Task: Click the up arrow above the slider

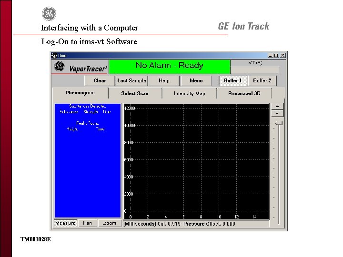Action: click(277, 106)
